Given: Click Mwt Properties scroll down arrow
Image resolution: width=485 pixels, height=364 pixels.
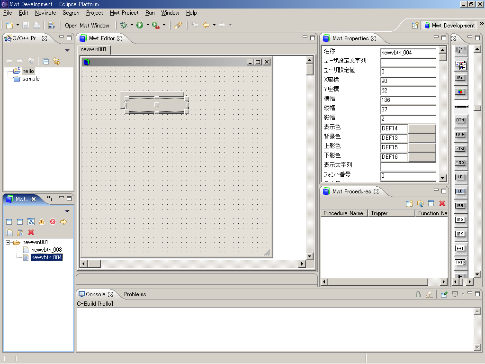Looking at the screenshot, I should click(x=443, y=178).
